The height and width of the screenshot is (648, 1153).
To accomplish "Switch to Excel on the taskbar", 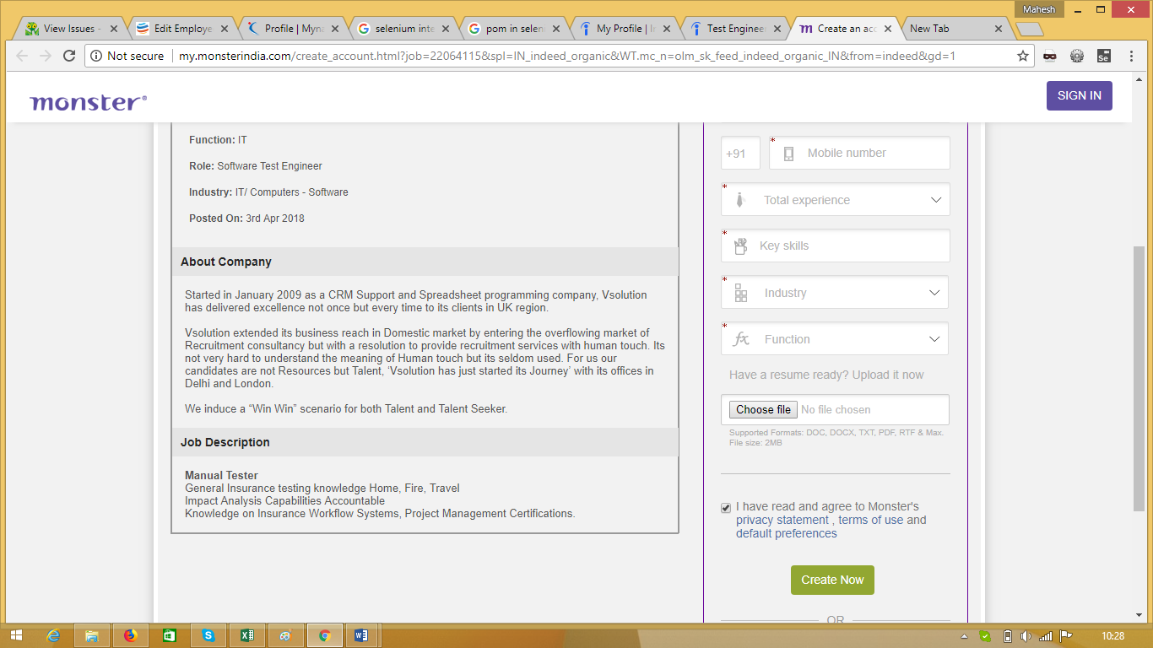I will click(246, 635).
